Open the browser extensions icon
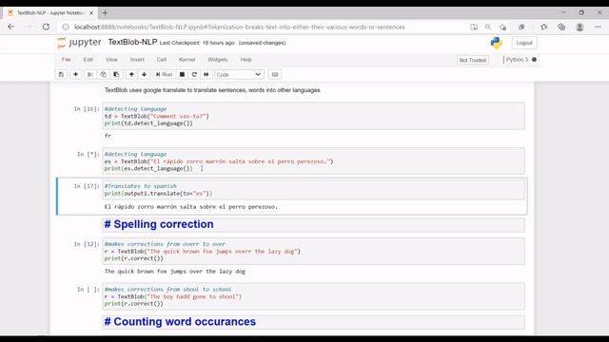The height and width of the screenshot is (342, 609). [x=521, y=27]
